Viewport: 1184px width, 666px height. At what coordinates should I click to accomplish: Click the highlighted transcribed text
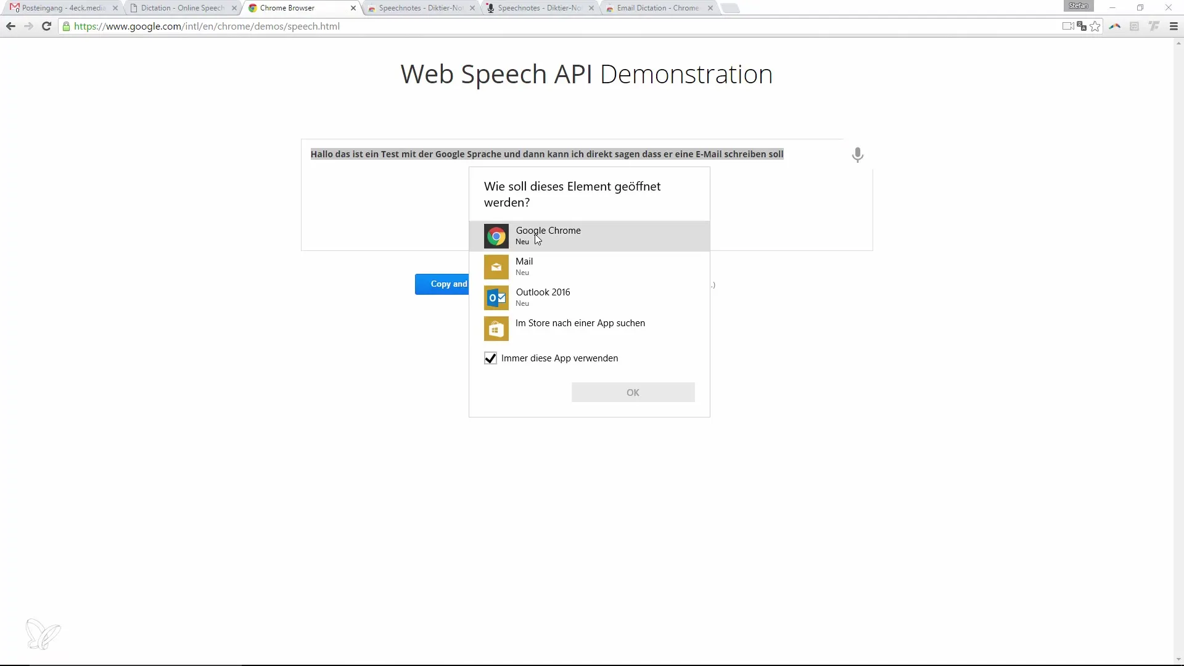[547, 154]
